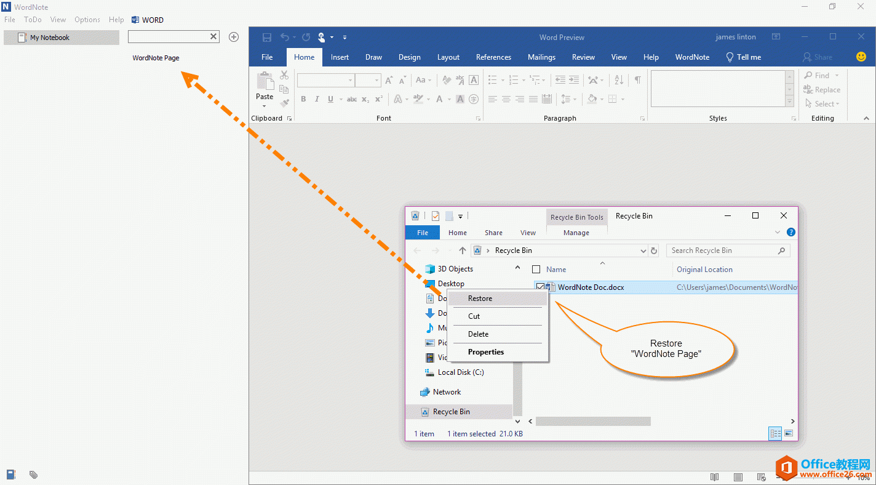Switch to Word Mailings tab
This screenshot has height=485, width=876.
coord(541,57)
